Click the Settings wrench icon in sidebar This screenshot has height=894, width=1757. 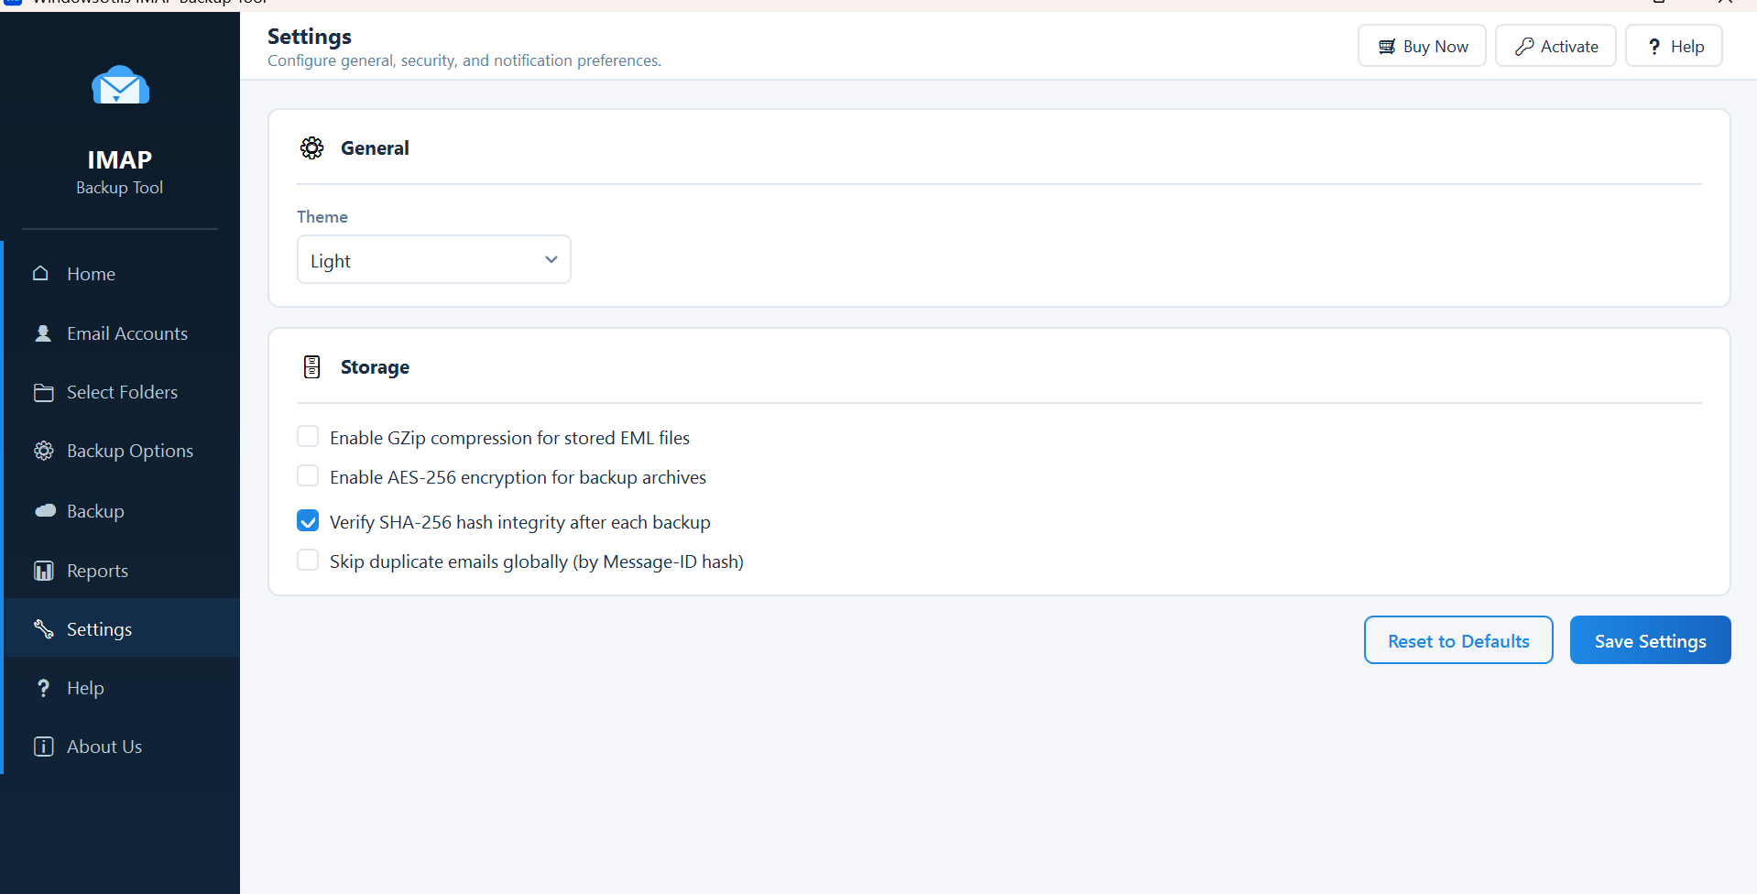point(43,629)
